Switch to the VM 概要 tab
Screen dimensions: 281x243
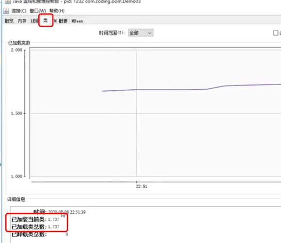[x=61, y=21]
